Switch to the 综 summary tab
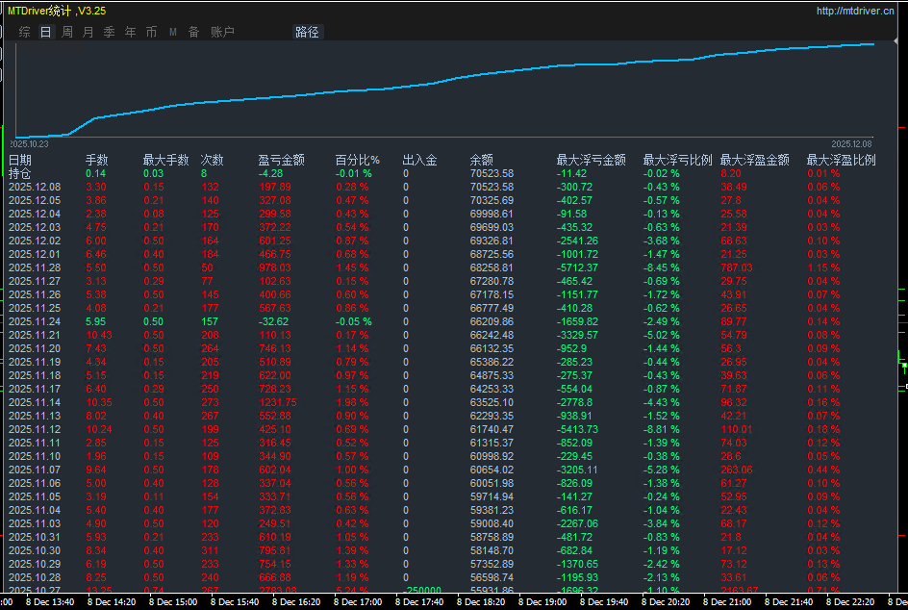Image resolution: width=908 pixels, height=610 pixels. point(24,32)
